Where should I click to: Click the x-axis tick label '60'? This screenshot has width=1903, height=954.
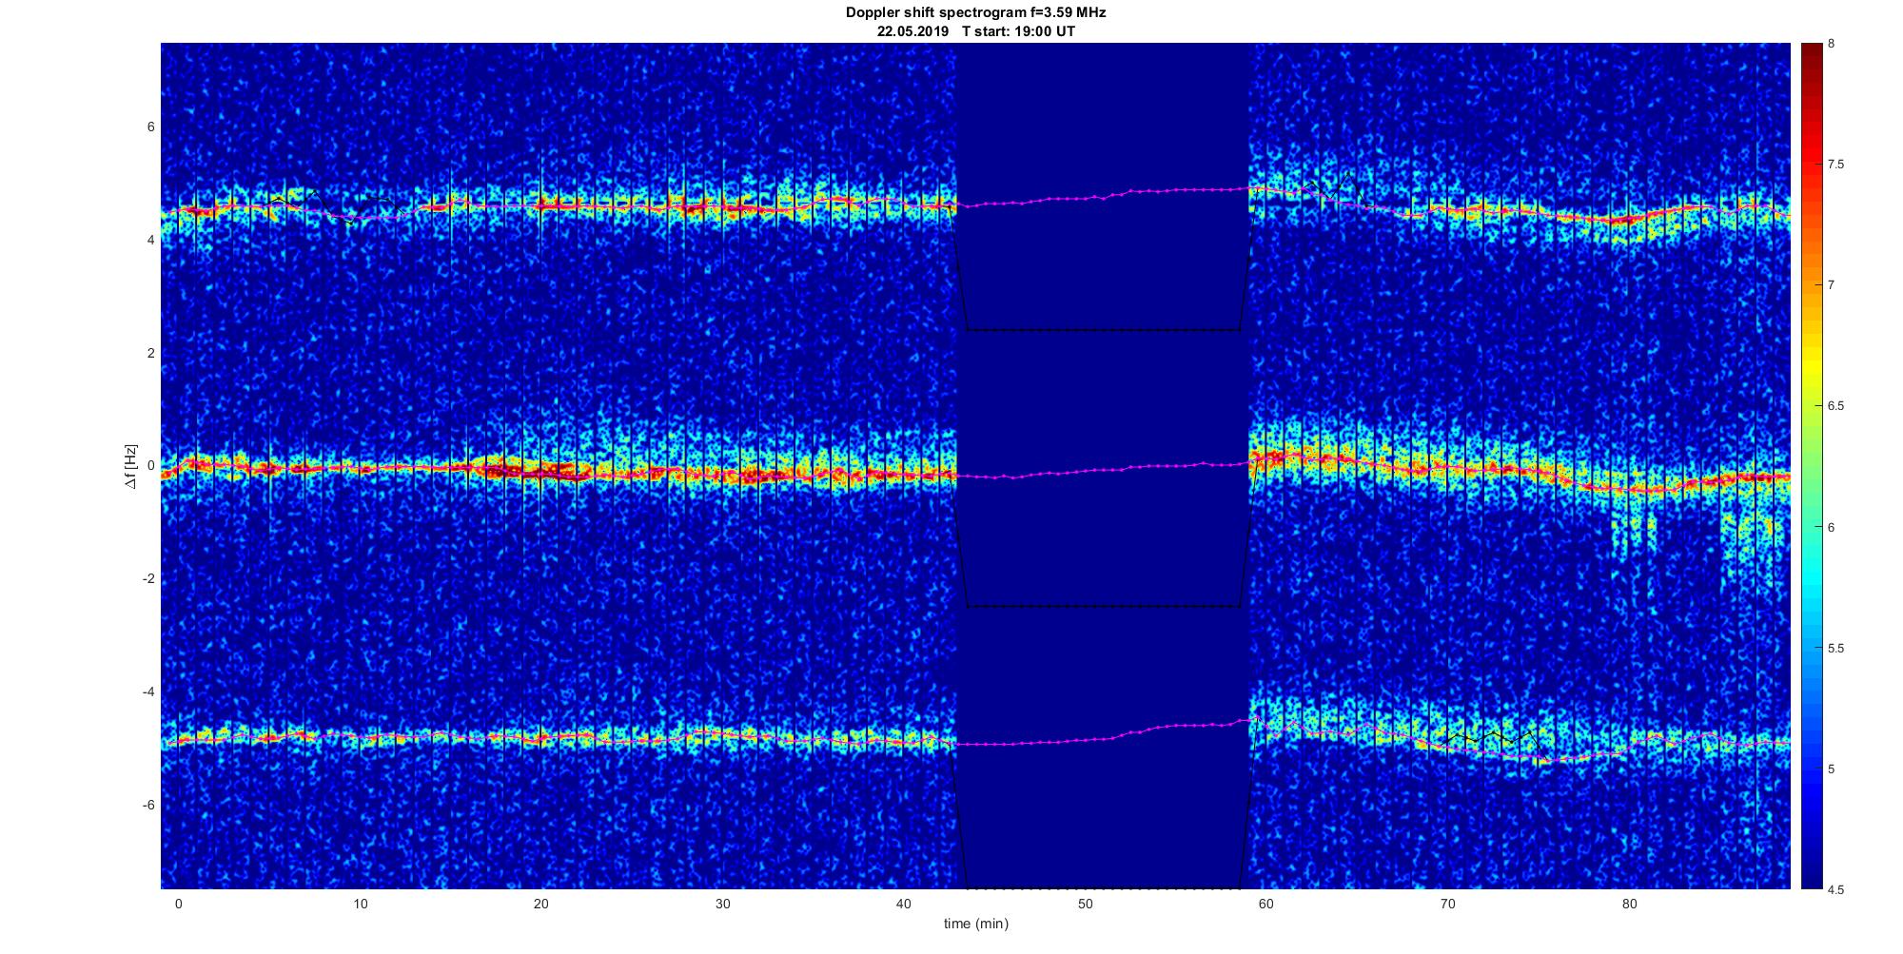[x=1266, y=904]
